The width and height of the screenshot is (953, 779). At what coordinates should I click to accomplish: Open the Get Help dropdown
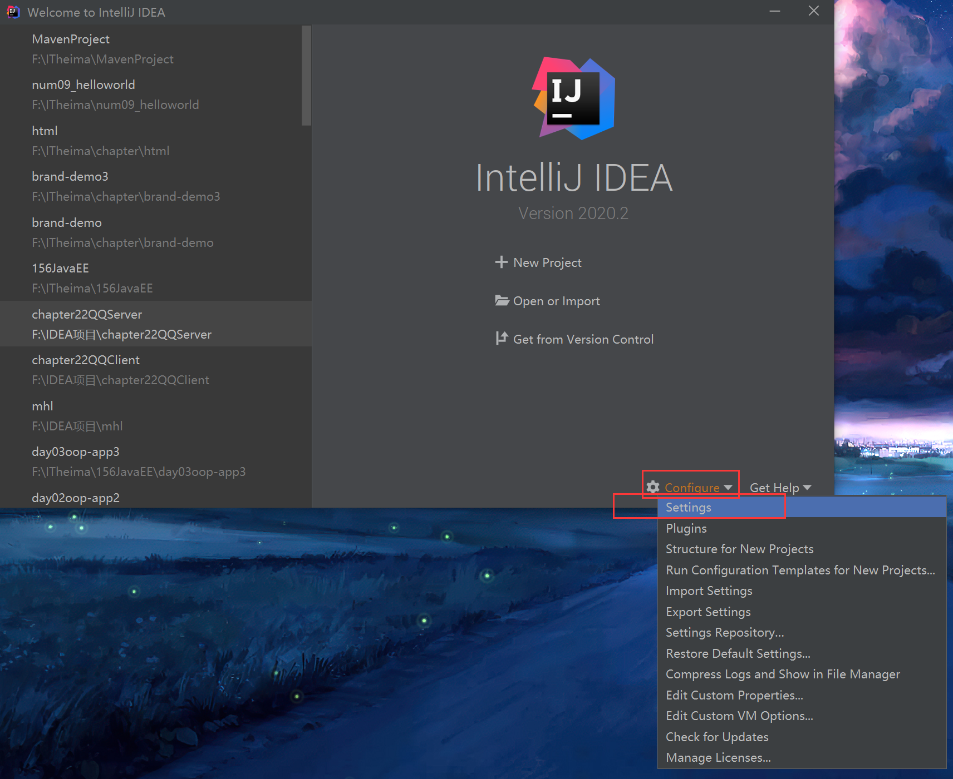point(780,488)
